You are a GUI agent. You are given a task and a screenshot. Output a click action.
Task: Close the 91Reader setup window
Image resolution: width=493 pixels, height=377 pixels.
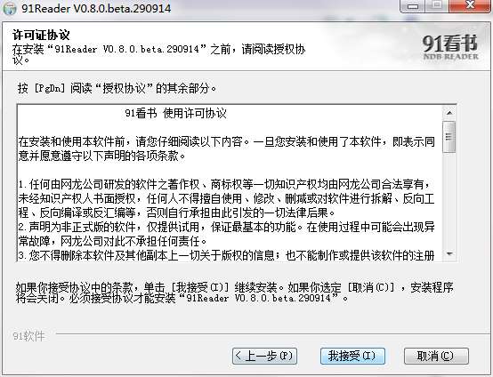pos(470,6)
